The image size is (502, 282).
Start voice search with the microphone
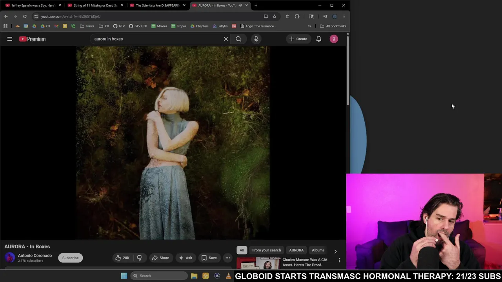point(256,39)
